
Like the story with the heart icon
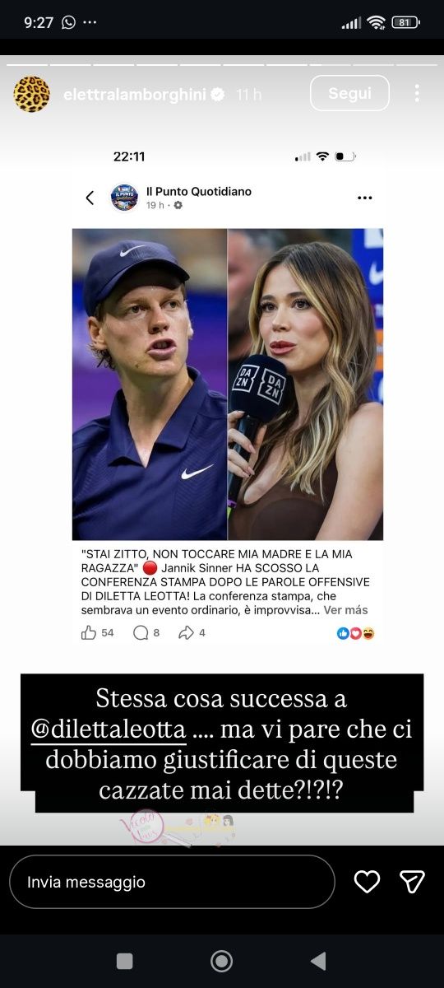367,882
